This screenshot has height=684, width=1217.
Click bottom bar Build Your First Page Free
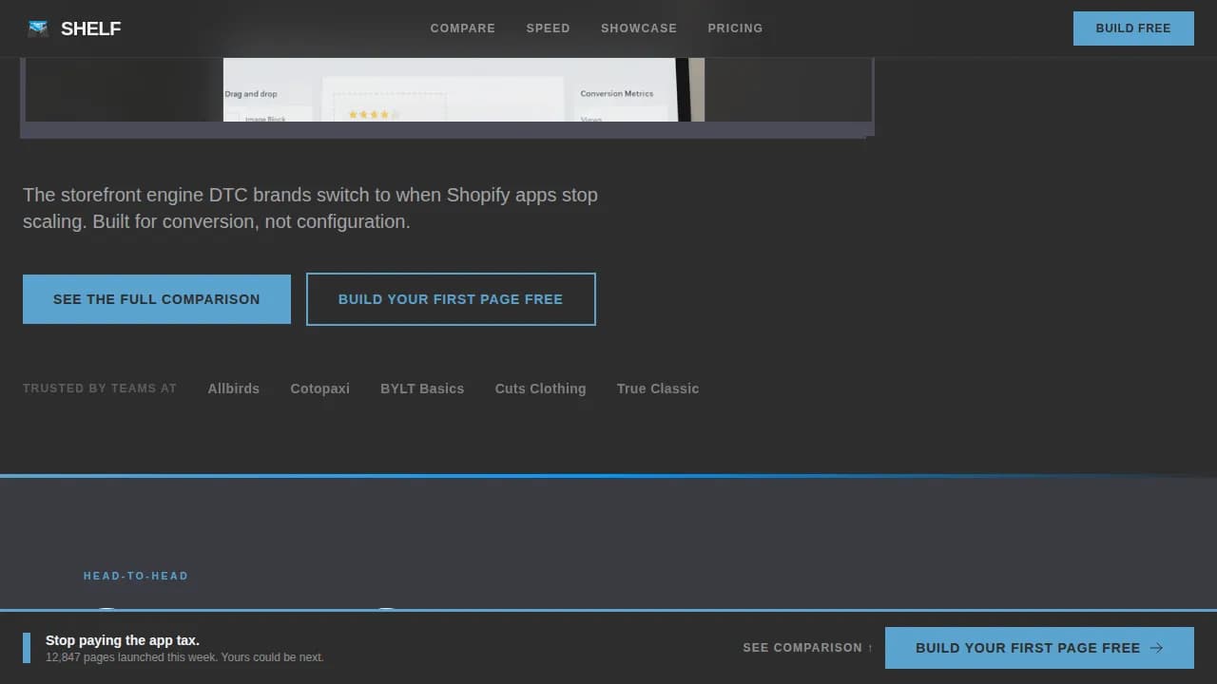coord(1039,648)
